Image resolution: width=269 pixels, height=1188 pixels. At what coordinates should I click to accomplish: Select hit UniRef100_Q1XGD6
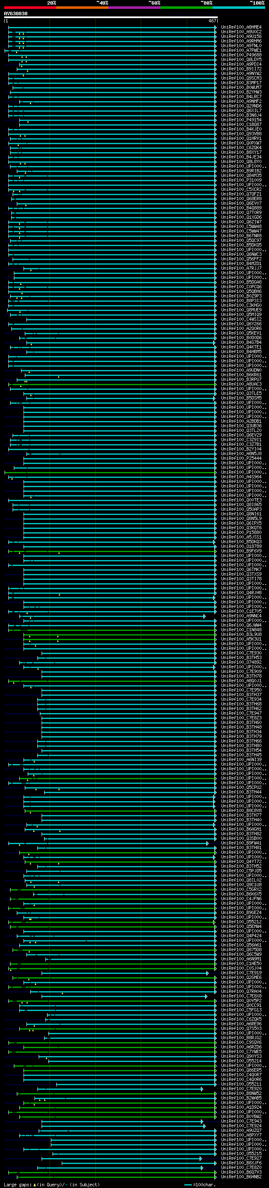coord(241,217)
